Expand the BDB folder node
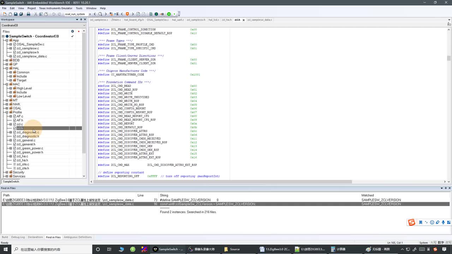 tap(7, 60)
